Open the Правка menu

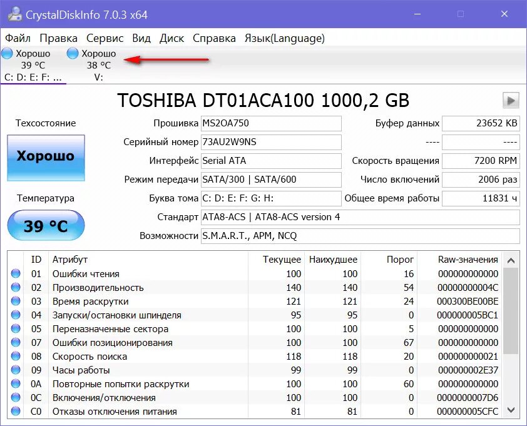(58, 38)
